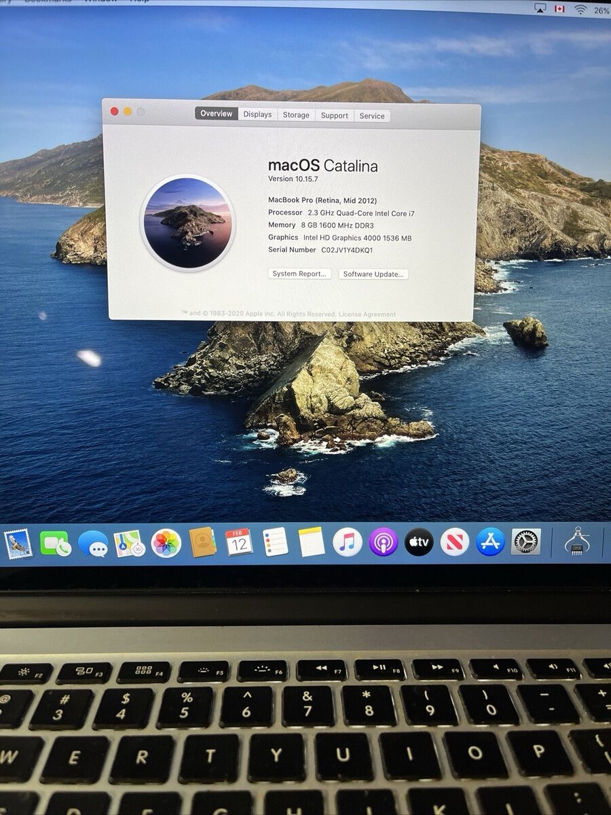Click the Version 10.15.7 text

pos(293,179)
